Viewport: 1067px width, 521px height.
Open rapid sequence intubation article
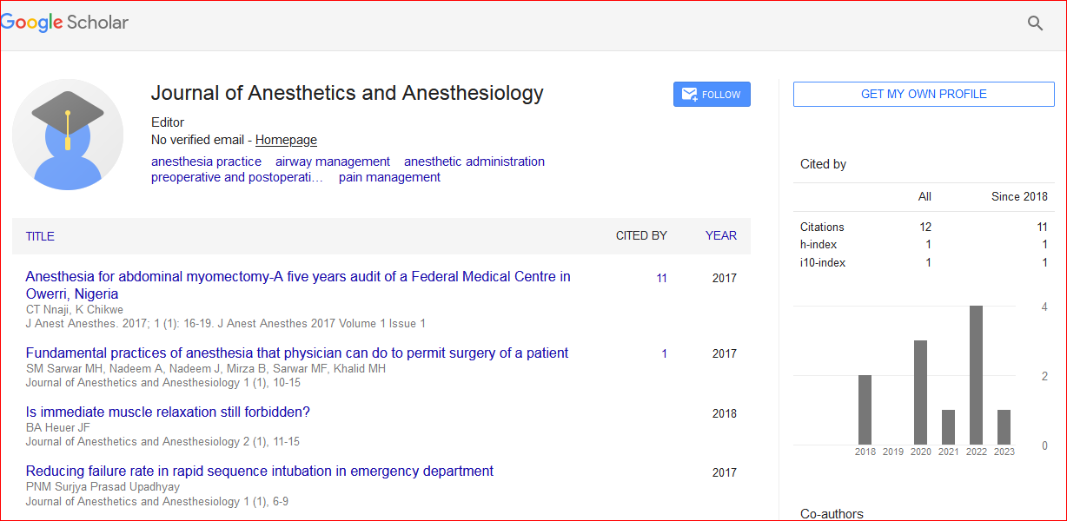pos(259,471)
